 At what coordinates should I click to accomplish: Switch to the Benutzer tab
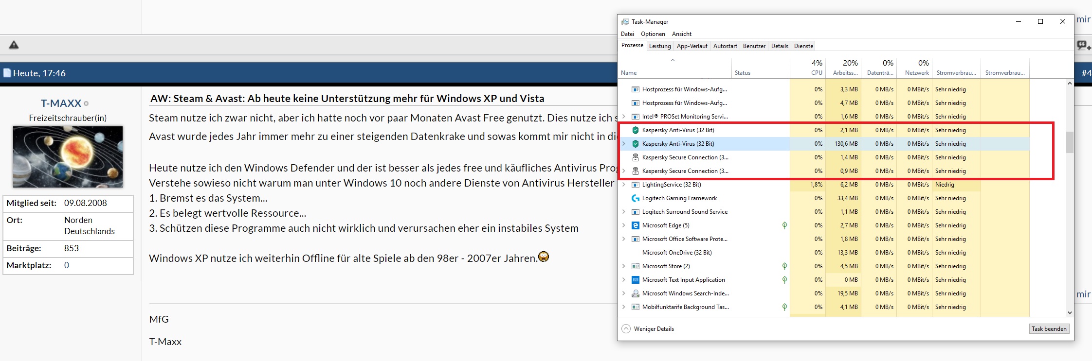(754, 46)
